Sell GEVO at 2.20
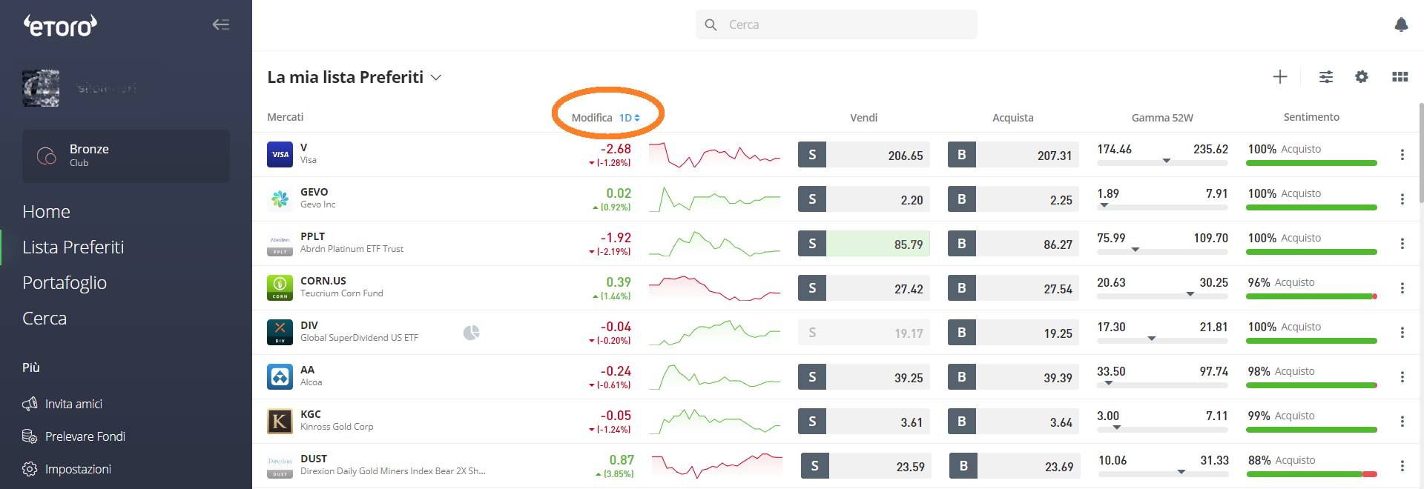Viewport: 1424px width, 489px height. (864, 199)
